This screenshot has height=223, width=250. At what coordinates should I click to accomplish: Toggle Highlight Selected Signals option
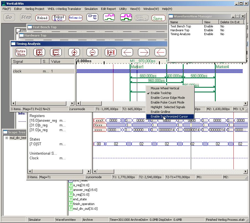(x=170, y=107)
